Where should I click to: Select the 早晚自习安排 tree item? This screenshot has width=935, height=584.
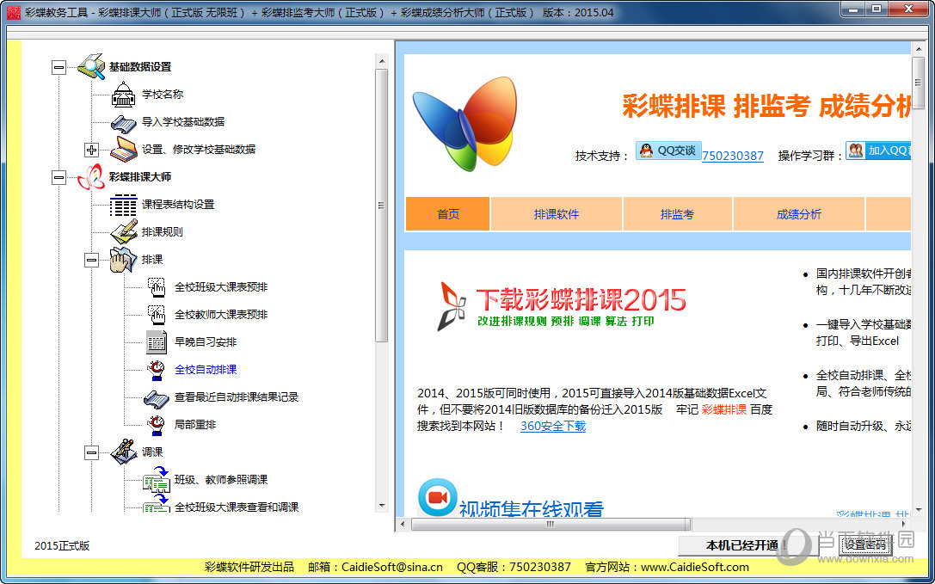point(206,341)
